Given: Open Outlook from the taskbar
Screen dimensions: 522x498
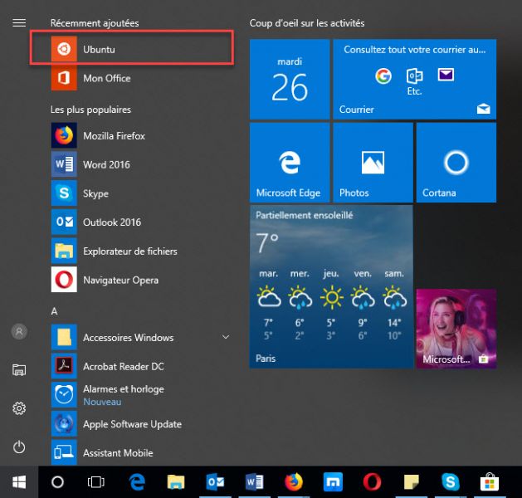Looking at the screenshot, I should point(215,482).
